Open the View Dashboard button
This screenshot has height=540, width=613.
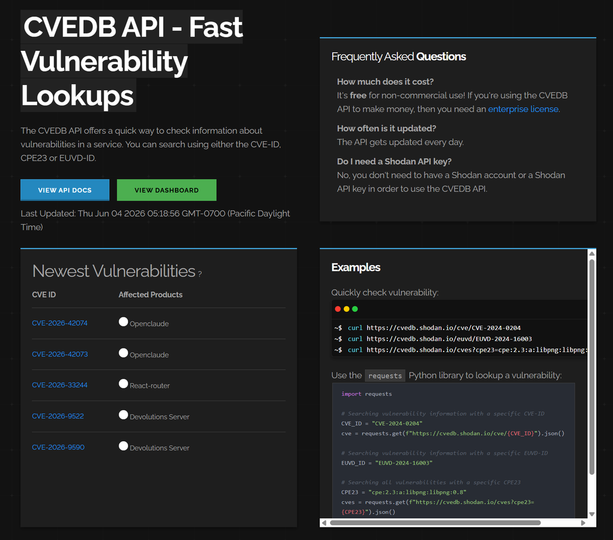pyautogui.click(x=166, y=190)
